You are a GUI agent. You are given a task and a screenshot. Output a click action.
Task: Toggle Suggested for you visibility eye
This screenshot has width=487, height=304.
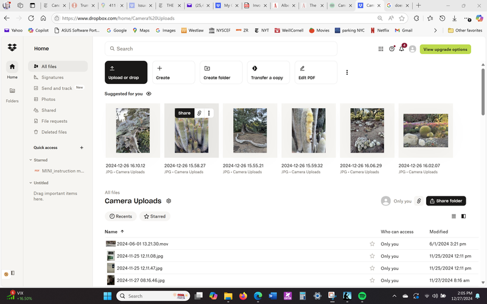click(x=149, y=94)
